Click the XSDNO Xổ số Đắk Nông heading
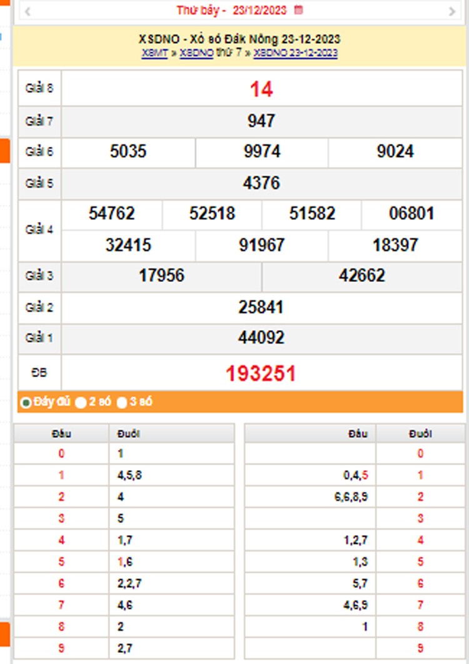Viewport: 469px width, 664px height. [x=240, y=39]
